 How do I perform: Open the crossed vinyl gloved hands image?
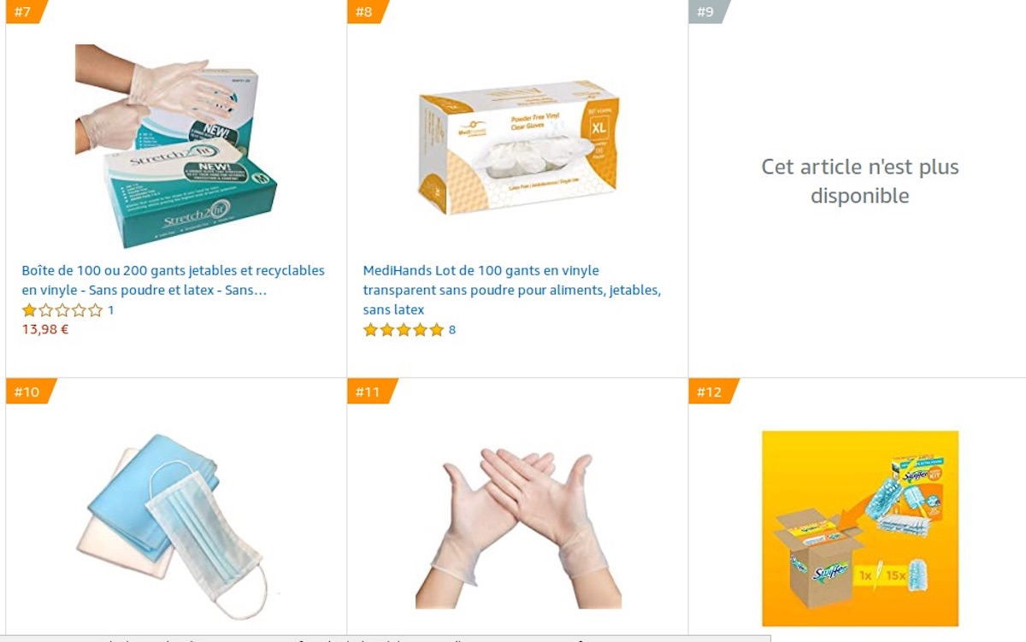[517, 528]
